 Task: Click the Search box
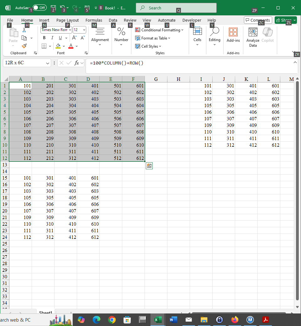point(176,8)
